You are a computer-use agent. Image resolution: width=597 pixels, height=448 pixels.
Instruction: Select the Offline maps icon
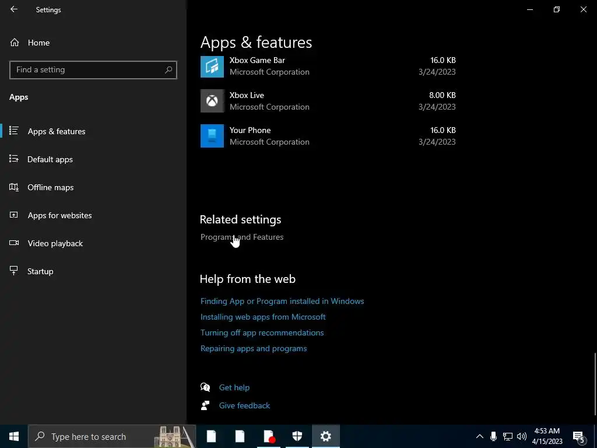14,187
